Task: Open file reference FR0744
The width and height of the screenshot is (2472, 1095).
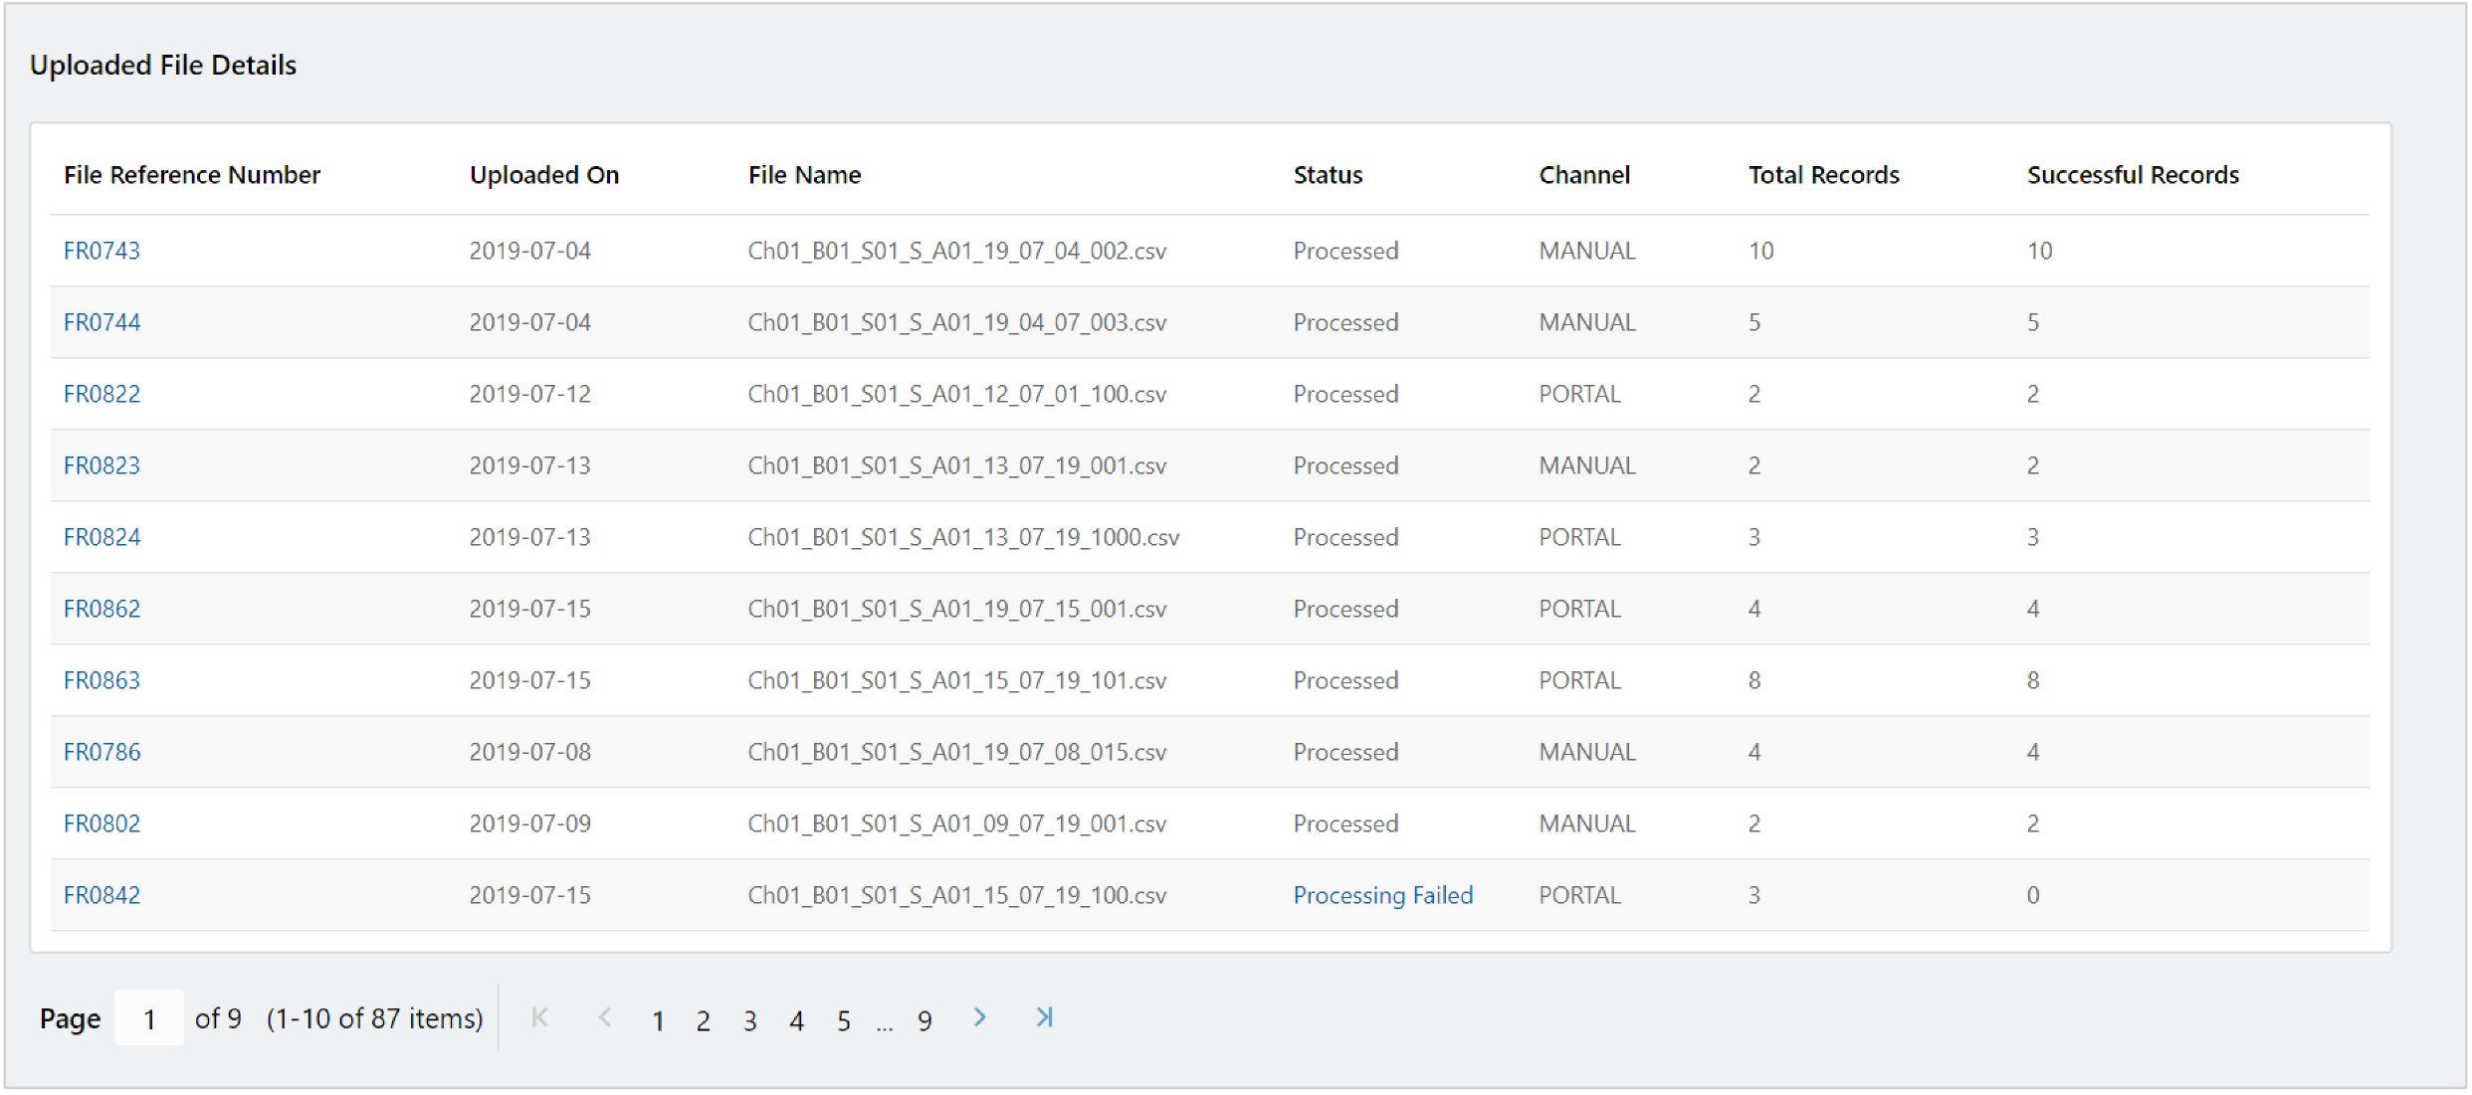Action: [x=102, y=322]
